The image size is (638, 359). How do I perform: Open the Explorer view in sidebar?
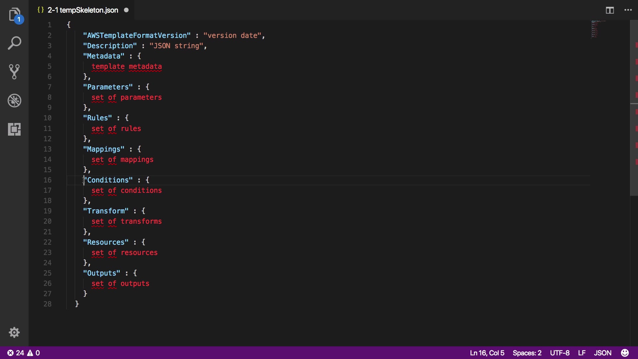(x=14, y=15)
